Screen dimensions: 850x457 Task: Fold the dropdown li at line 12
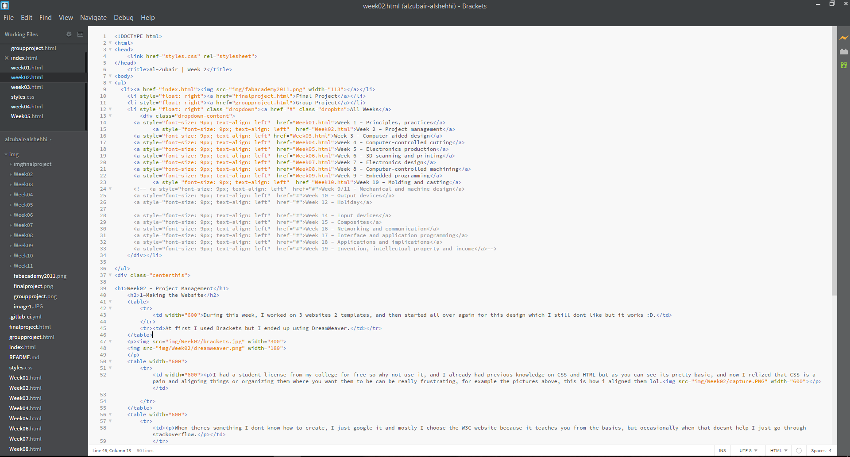pyautogui.click(x=110, y=109)
